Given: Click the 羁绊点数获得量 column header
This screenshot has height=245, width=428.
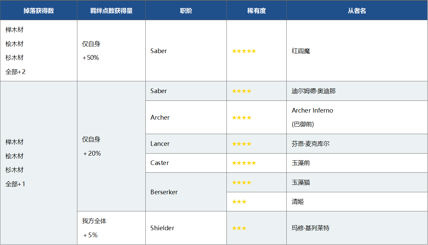Looking at the screenshot, I should [x=111, y=11].
